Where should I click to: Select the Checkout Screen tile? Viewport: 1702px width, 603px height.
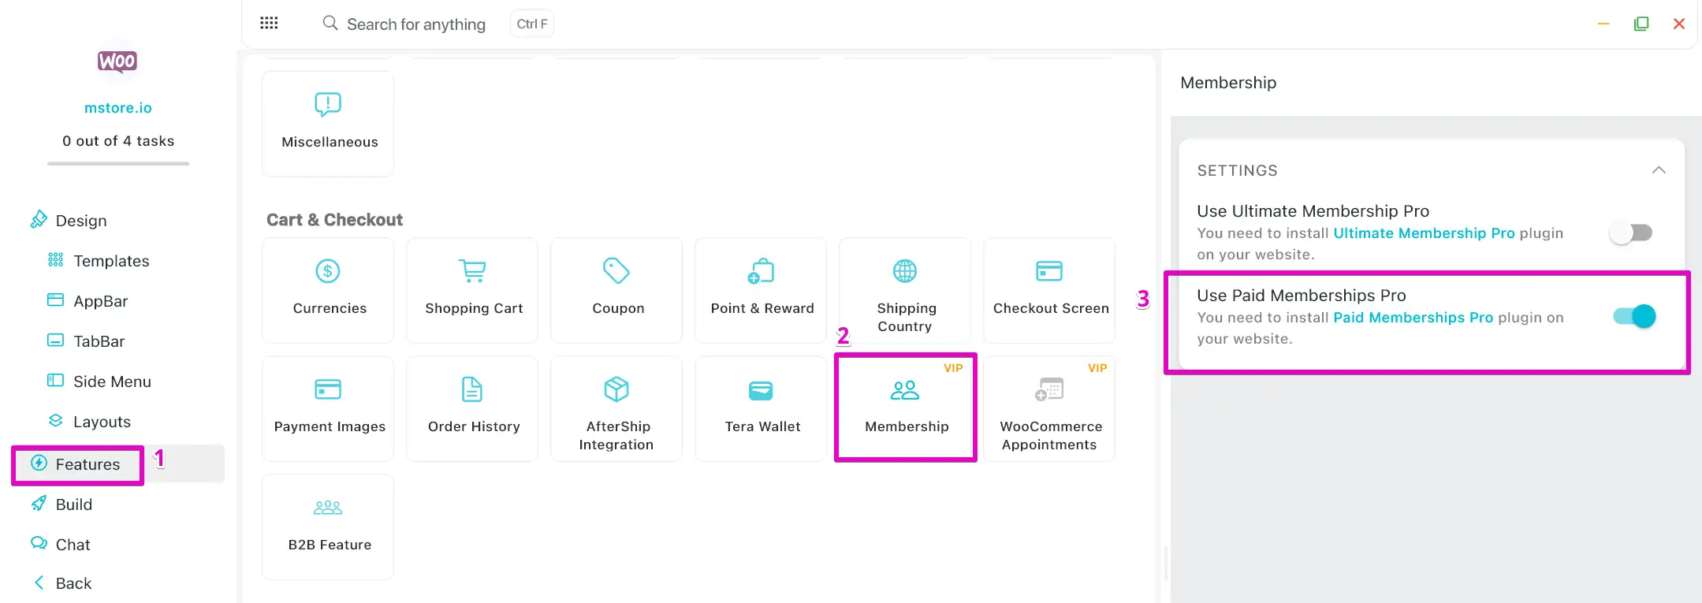point(1049,289)
